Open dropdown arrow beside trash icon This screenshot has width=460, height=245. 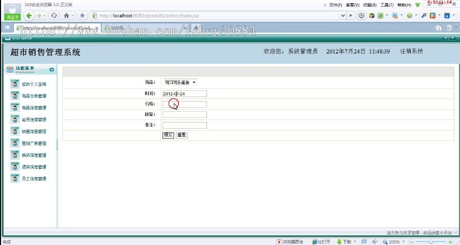pyautogui.click(x=456, y=28)
